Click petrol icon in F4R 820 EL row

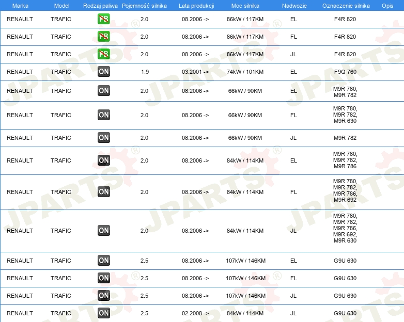[x=103, y=19]
